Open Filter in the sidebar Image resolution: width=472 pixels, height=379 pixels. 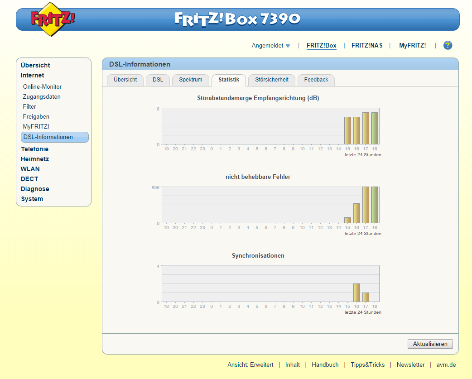29,106
